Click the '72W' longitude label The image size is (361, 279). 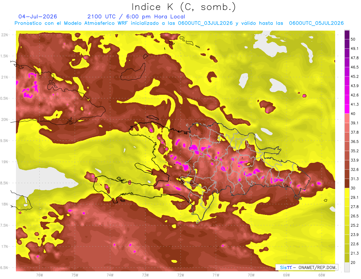click(180, 275)
